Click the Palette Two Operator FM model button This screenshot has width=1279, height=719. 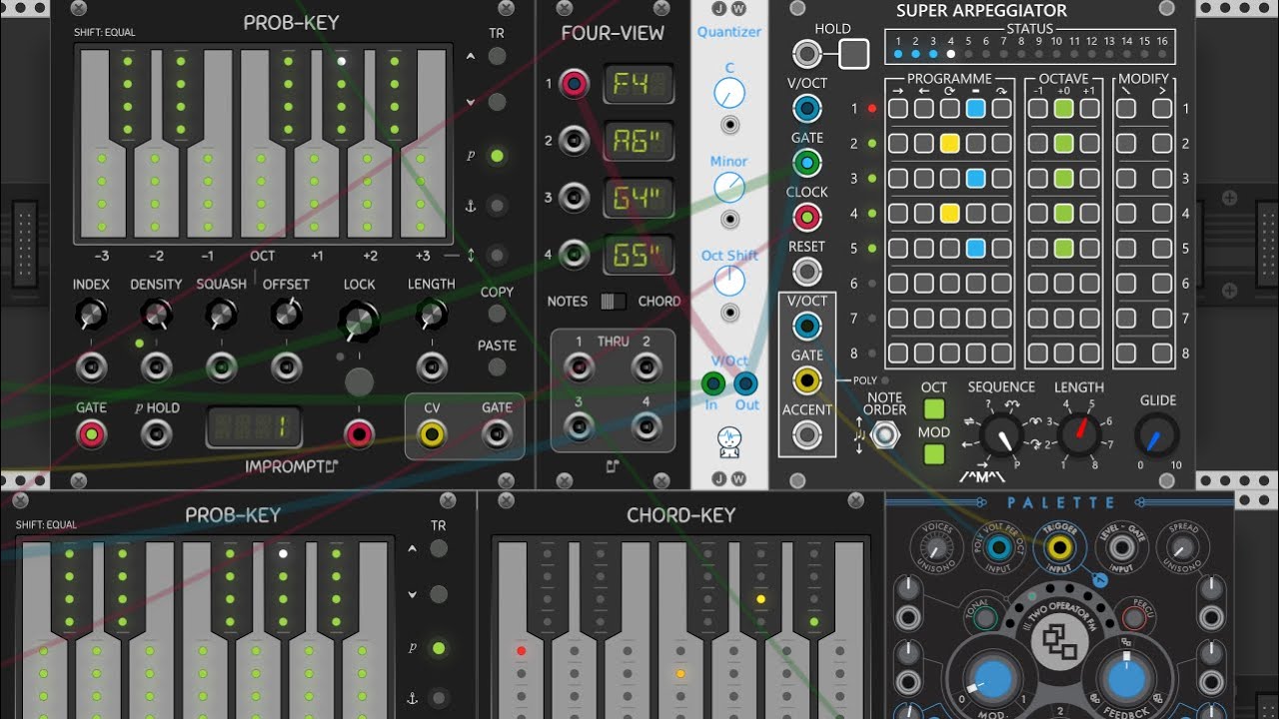[x=1059, y=642]
